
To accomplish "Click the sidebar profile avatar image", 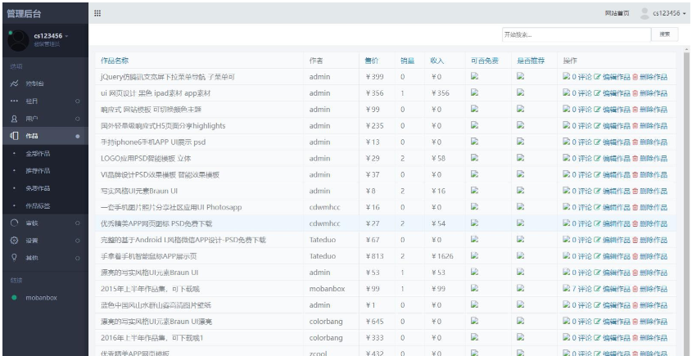I will pos(17,39).
